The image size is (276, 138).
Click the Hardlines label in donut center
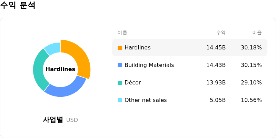[60, 69]
